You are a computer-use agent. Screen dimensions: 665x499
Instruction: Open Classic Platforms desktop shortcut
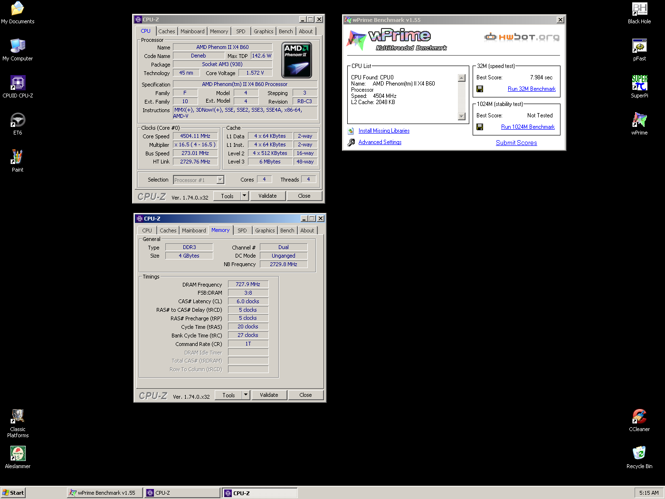(x=18, y=423)
